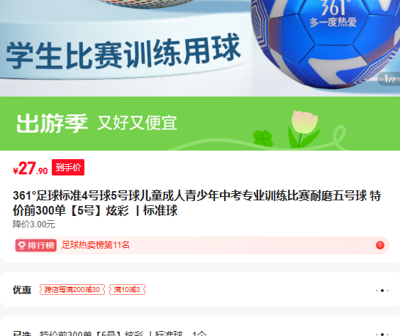Open 足球热卖榜第11名 ranking link
This screenshot has width=400, height=336.
pos(96,245)
